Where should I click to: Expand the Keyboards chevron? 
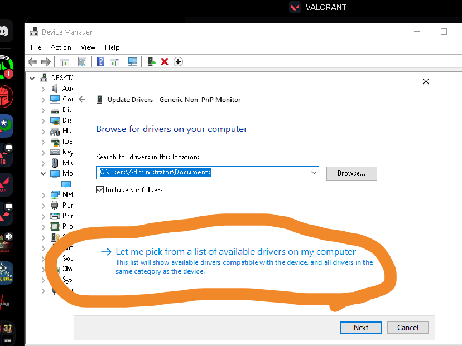(44, 153)
